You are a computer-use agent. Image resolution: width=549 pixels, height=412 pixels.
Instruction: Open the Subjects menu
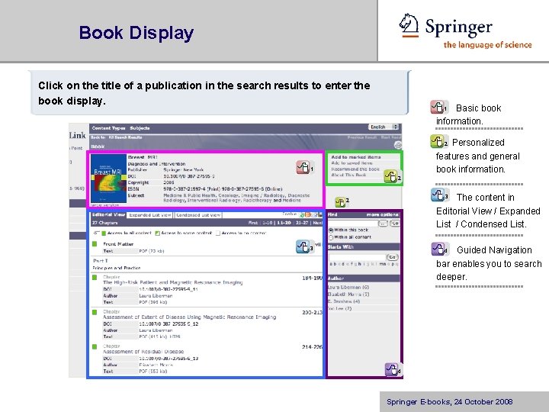[x=140, y=128]
